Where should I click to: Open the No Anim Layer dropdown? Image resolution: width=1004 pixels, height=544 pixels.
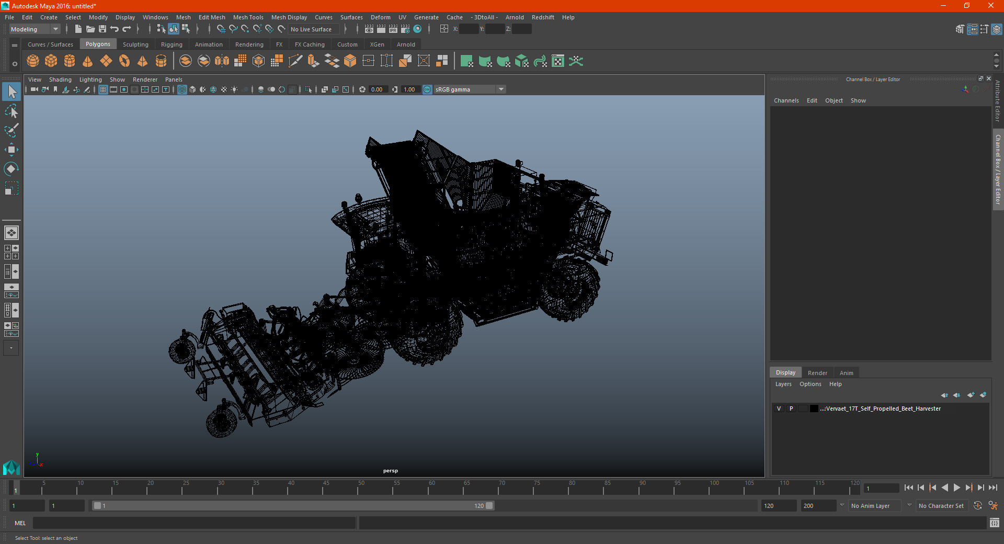(x=874, y=506)
